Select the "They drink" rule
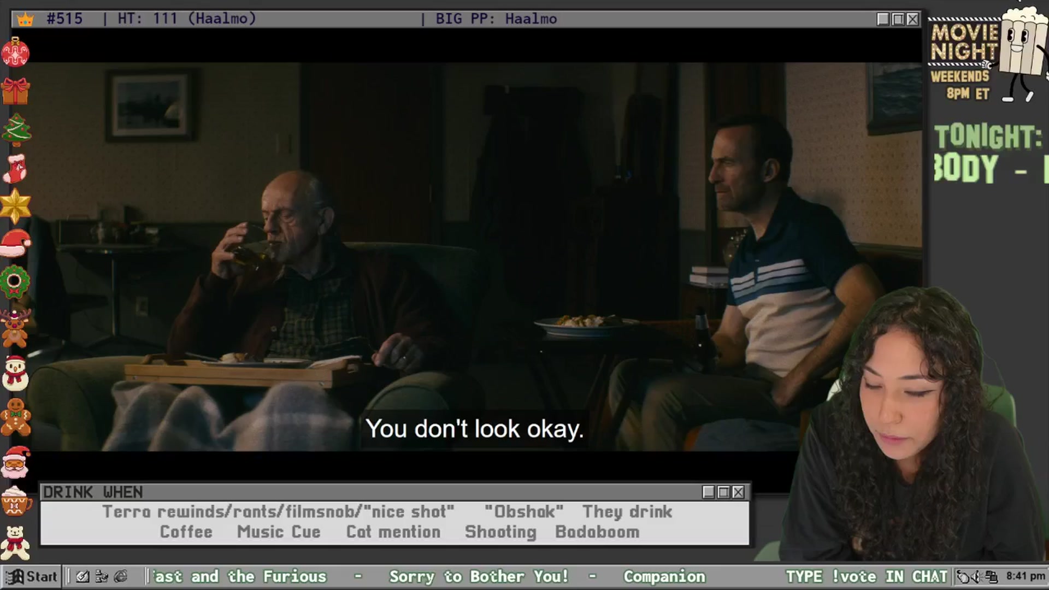The image size is (1049, 590). tap(627, 512)
